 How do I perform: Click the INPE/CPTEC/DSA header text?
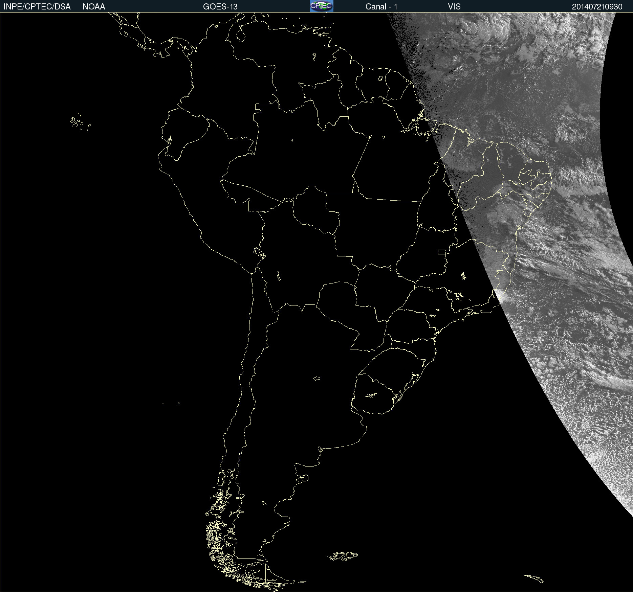click(37, 7)
